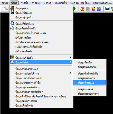113x114 pixels.
Task: Expand the ข้อมูลทั่วไป submenu arrow
Action: pos(71,62)
